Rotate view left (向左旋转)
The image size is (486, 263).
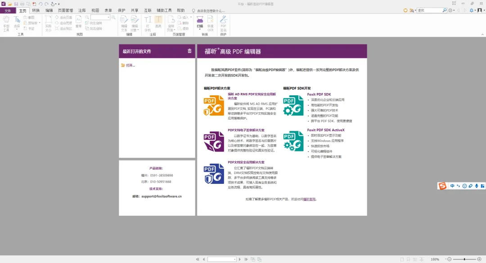pos(94,23)
